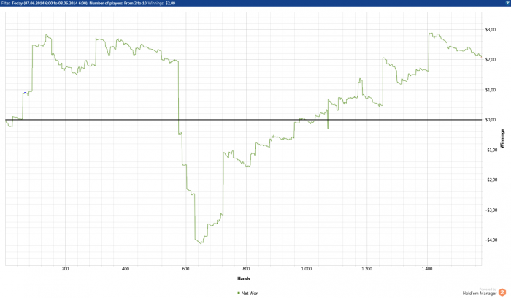Click the 600 hands x-axis label
Viewport: 511px width, 298px height.
coord(185,269)
